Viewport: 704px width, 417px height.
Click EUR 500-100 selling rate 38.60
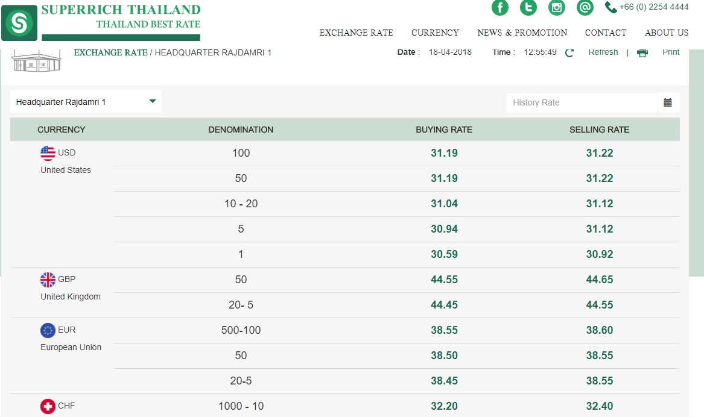click(x=600, y=330)
